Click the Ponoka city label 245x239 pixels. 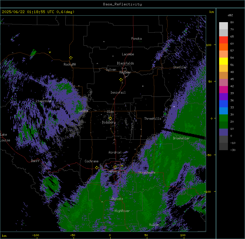(x=136, y=39)
